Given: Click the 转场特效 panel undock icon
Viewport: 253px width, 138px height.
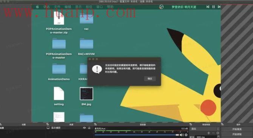Looking at the screenshot, I should click(x=191, y=124).
